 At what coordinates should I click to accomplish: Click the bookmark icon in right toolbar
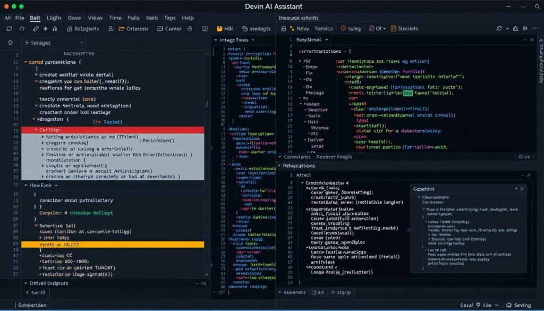click(525, 29)
